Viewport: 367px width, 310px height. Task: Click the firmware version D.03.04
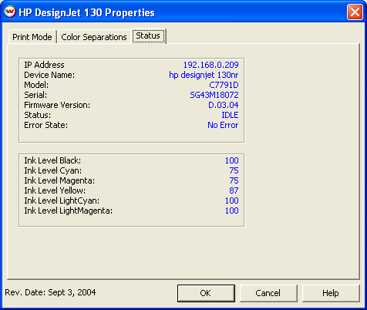[223, 105]
